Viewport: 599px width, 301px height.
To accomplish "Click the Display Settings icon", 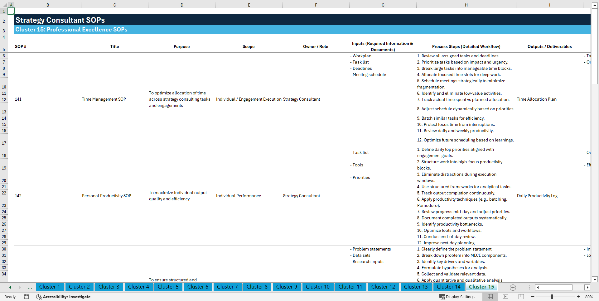I will click(x=442, y=297).
